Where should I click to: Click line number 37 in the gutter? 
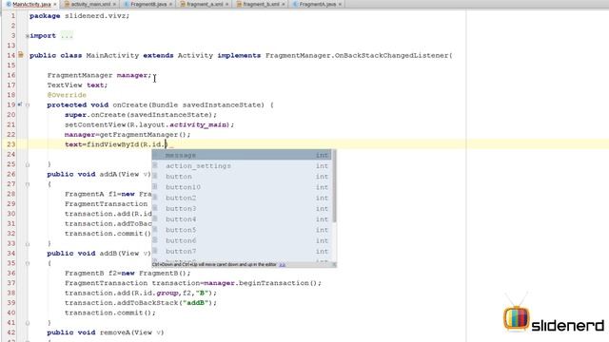pyautogui.click(x=11, y=283)
